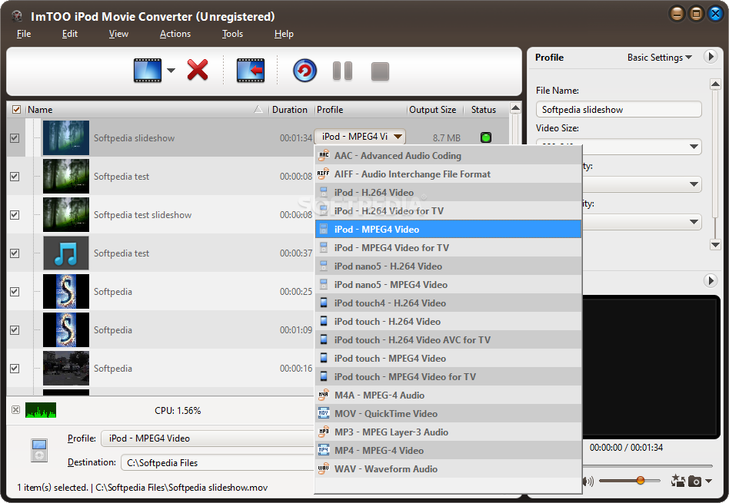This screenshot has height=503, width=729.
Task: Click the Pause toolbar button
Action: 343,71
